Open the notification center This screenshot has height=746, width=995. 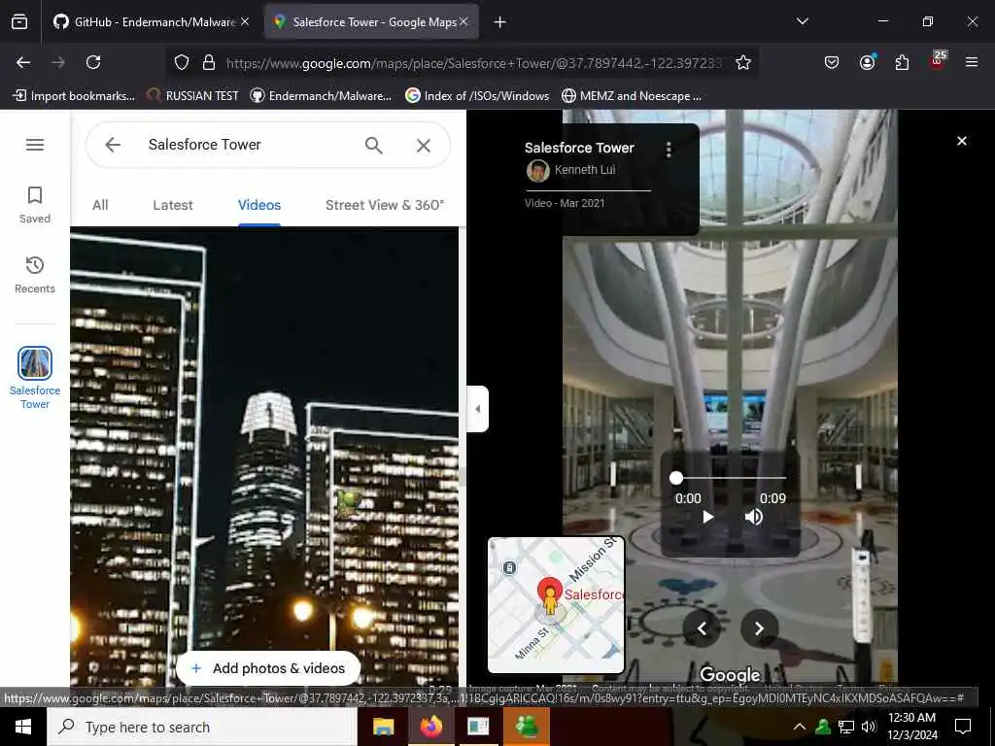[x=963, y=727]
